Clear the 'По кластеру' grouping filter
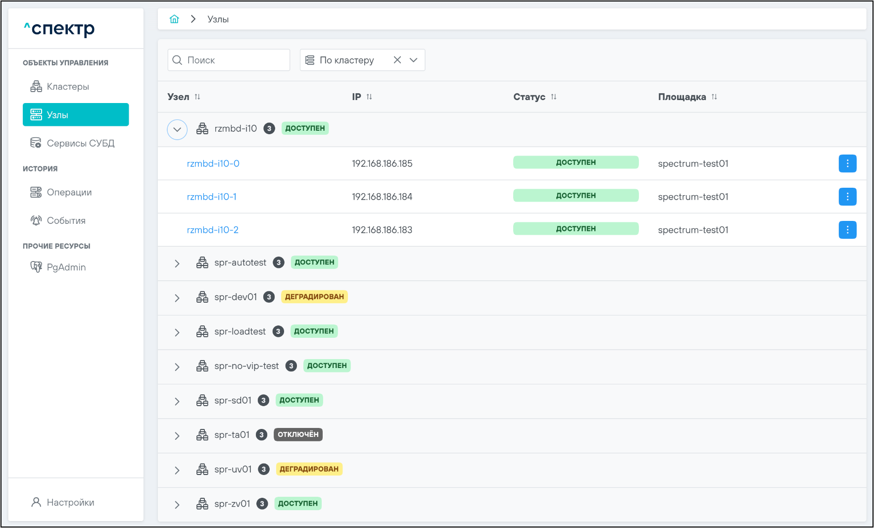 [397, 60]
